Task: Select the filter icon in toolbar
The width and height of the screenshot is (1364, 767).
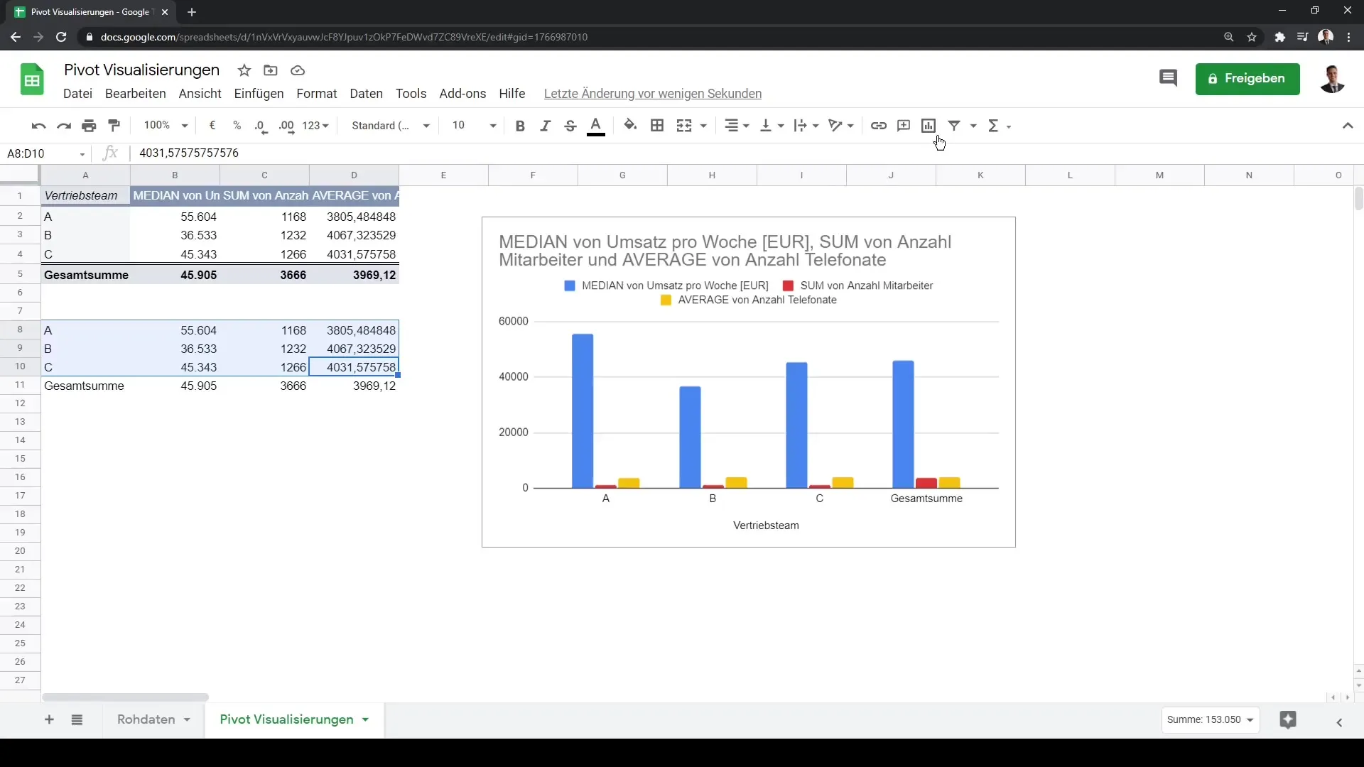Action: pos(955,124)
